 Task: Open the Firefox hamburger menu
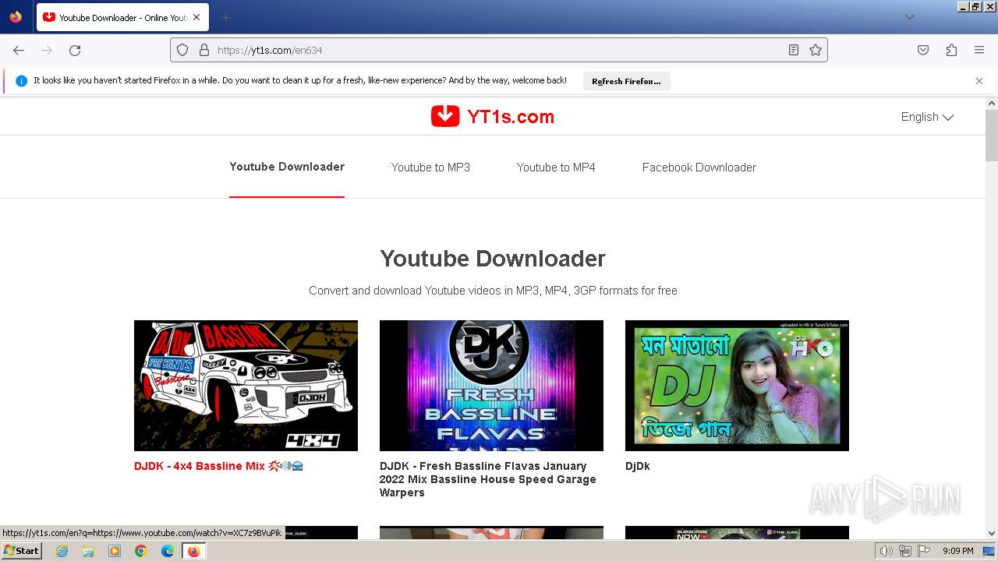pos(979,50)
